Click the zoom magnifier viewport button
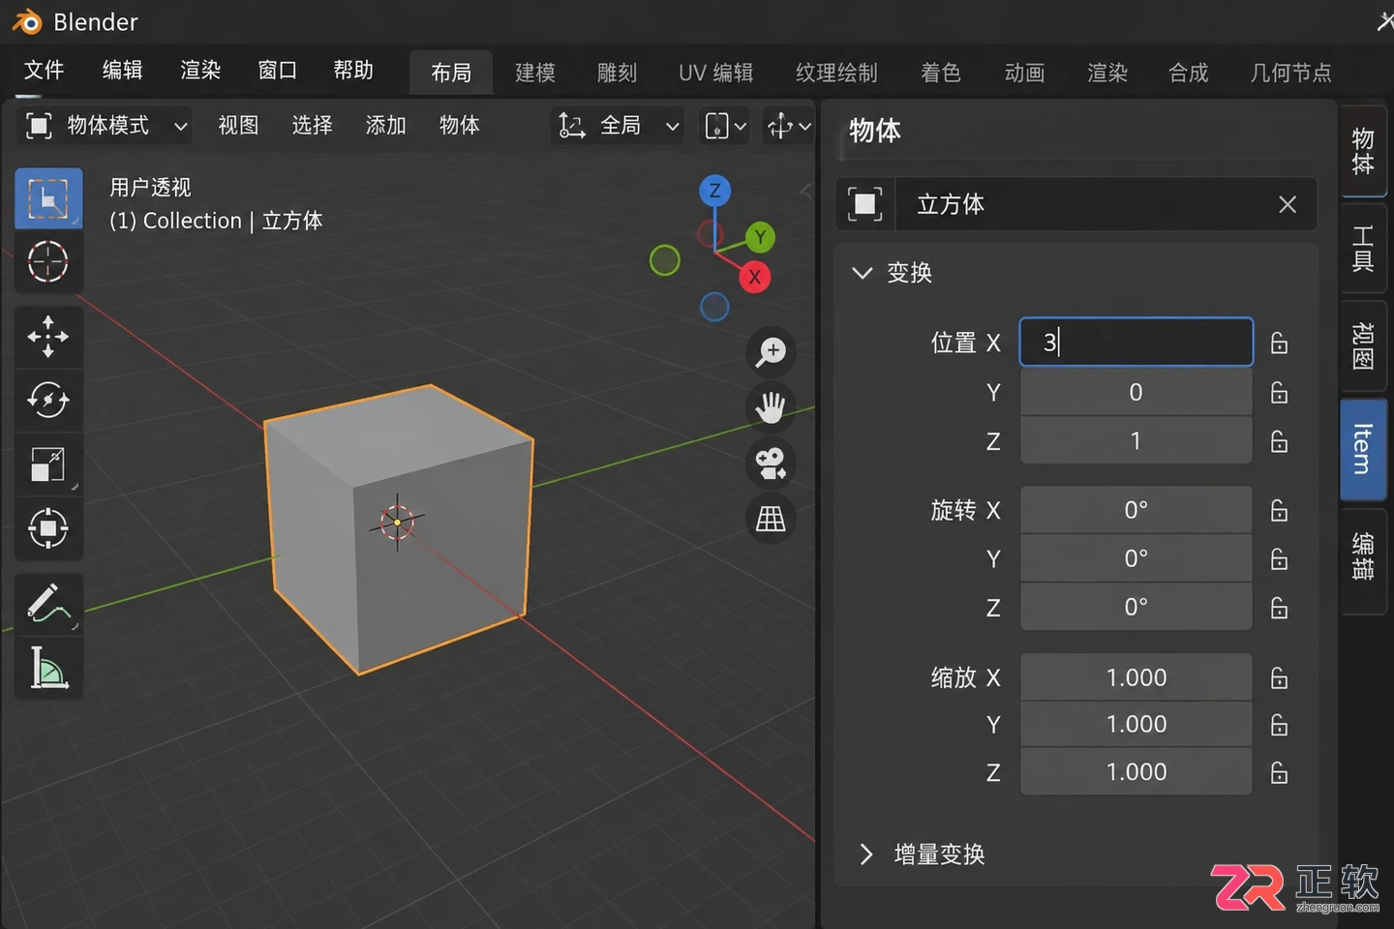1394x929 pixels. click(x=771, y=351)
